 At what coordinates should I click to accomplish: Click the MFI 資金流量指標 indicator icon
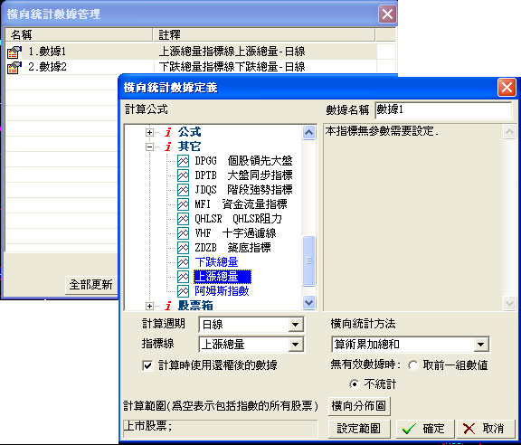point(183,204)
